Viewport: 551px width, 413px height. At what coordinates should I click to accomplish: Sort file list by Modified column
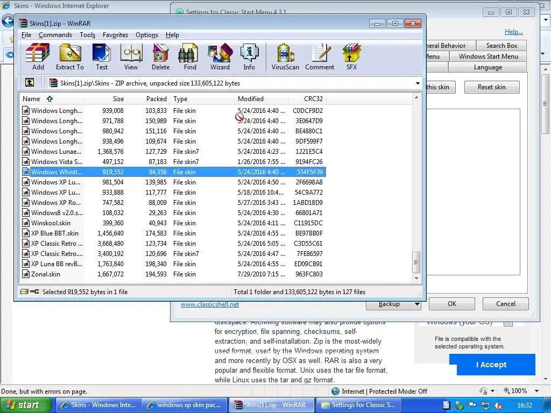[x=261, y=99]
